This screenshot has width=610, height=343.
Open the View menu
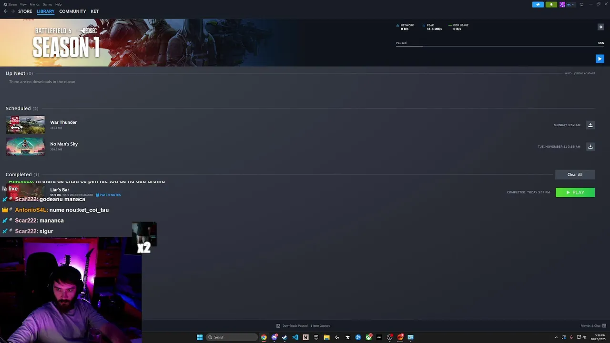tap(23, 4)
